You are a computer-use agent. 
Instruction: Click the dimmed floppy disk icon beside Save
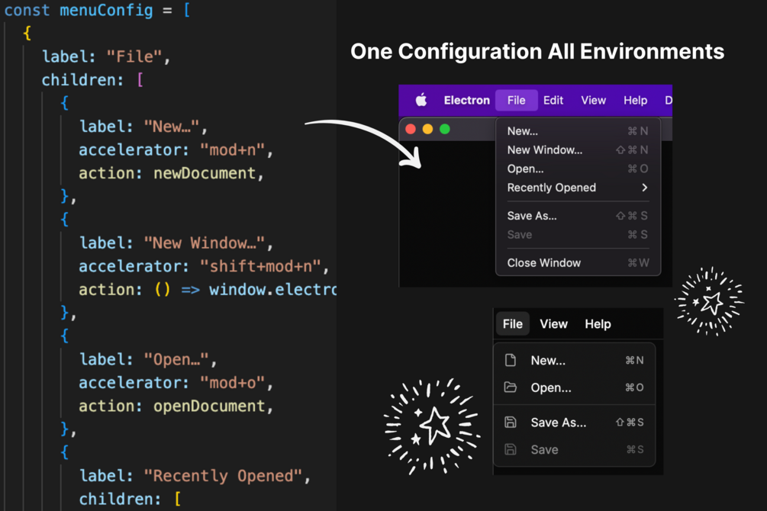pos(511,449)
